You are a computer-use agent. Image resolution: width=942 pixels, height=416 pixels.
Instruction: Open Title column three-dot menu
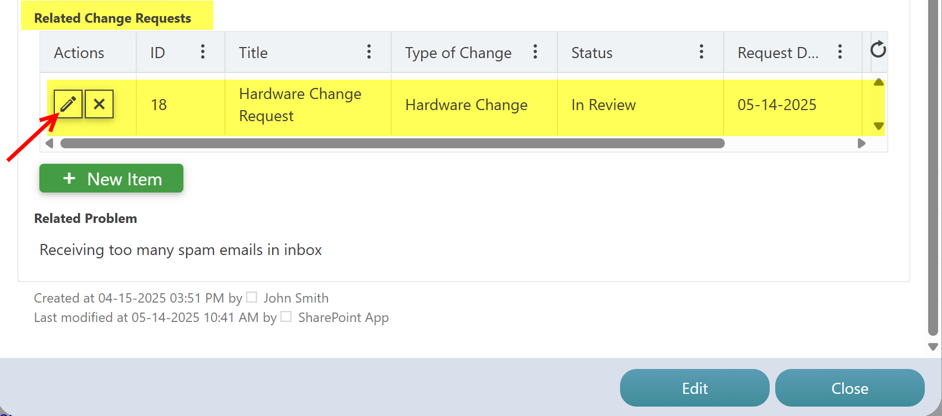pos(369,52)
